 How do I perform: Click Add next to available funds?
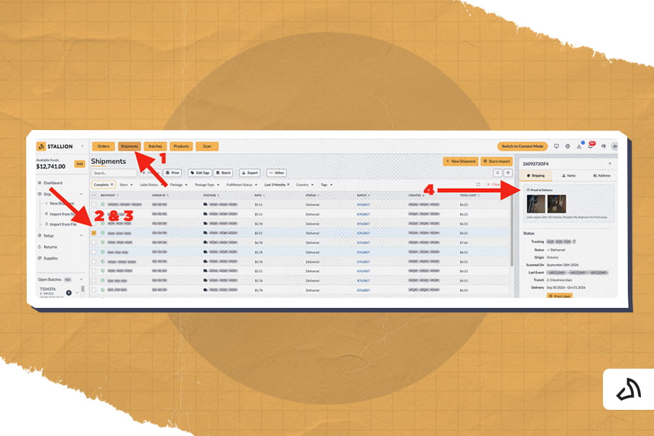click(80, 164)
